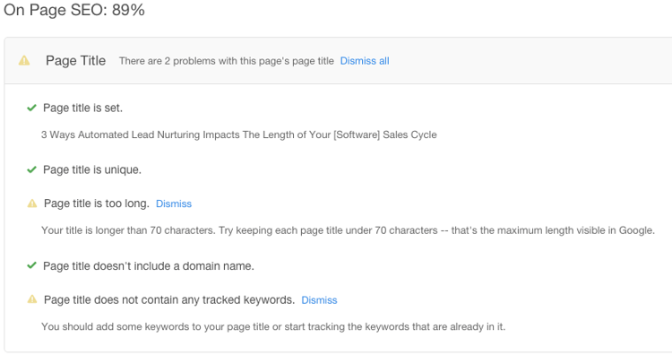
Task: Select the 'On Page SEO: 89%' heading
Action: click(x=74, y=10)
